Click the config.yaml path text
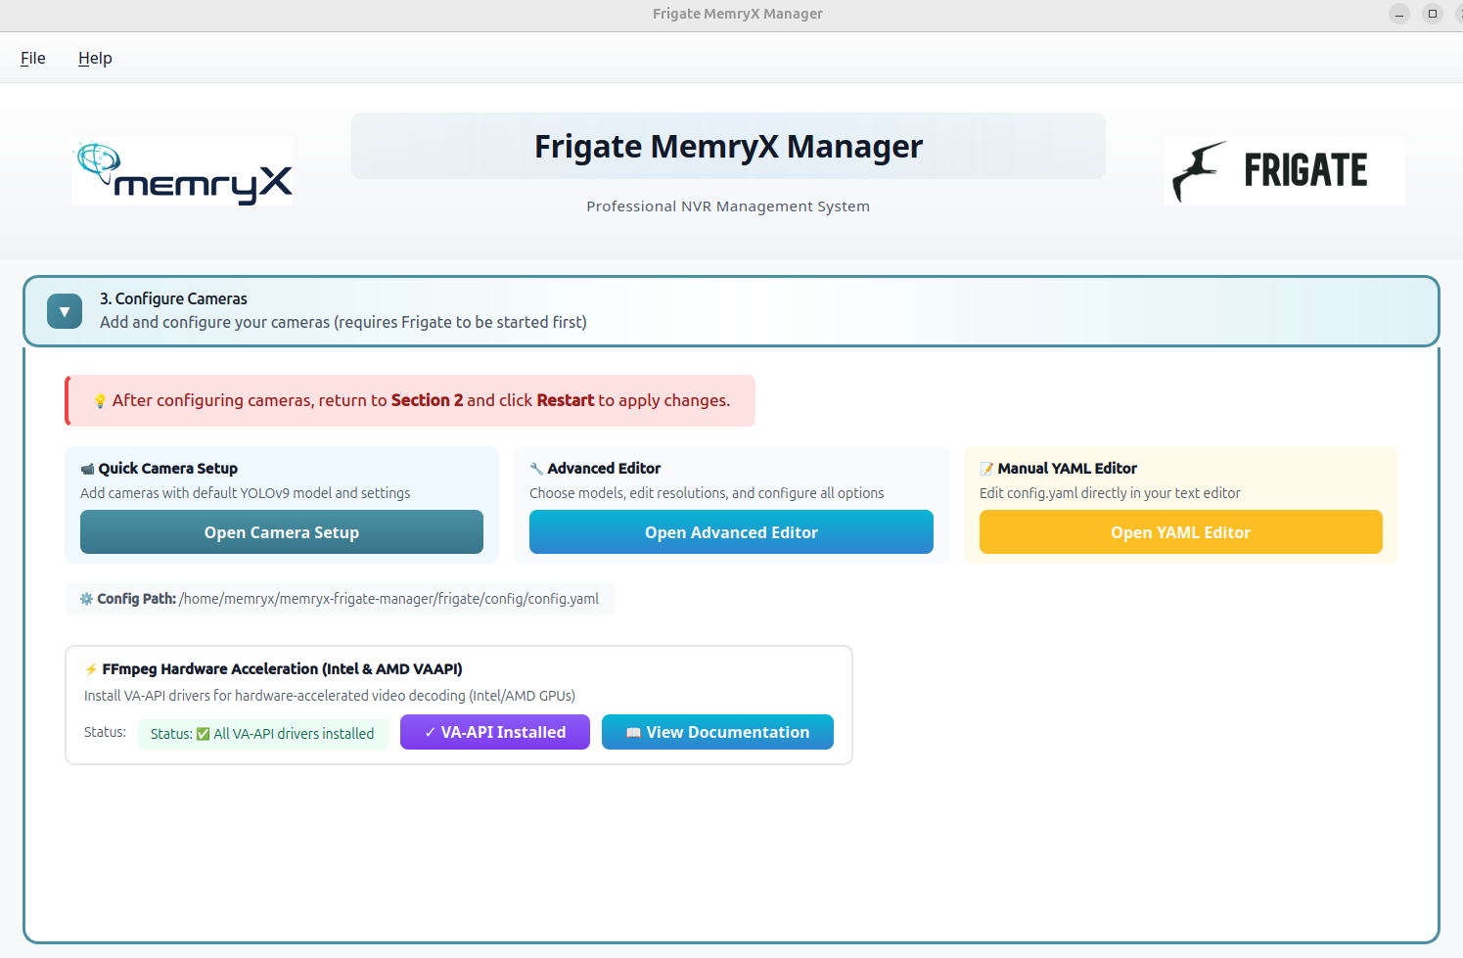The image size is (1463, 958). [389, 599]
